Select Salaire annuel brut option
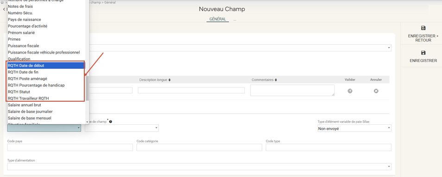The width and height of the screenshot is (442, 177). point(46,105)
